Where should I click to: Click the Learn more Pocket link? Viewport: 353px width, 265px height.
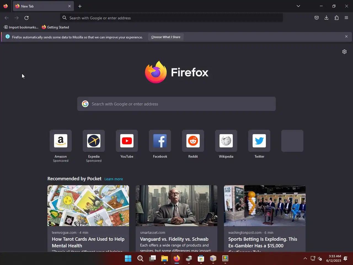pyautogui.click(x=114, y=179)
